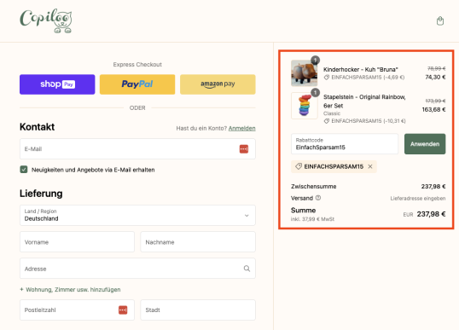The image size is (459, 330).
Task: Expand Wohnung, Zimmer usw. hinzufügen
Action: coord(70,289)
